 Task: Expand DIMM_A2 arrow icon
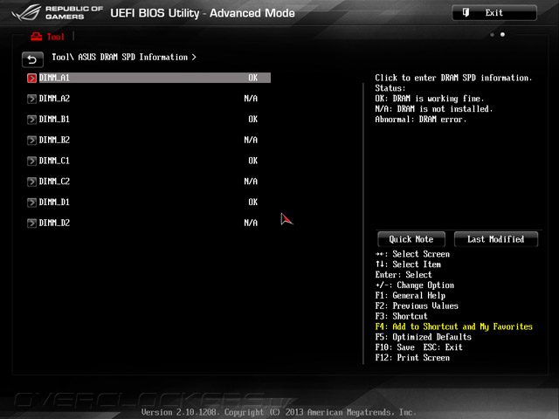pos(31,99)
